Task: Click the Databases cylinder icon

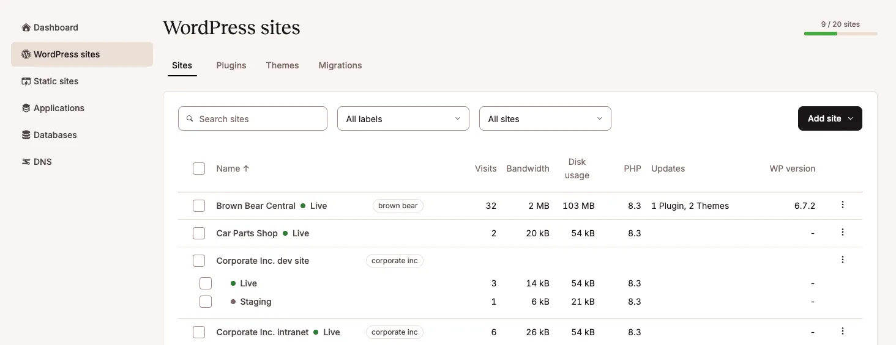Action: [26, 135]
